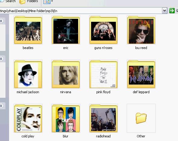Click the green Go arrow button
The width and height of the screenshot is (178, 141).
tap(172, 11)
